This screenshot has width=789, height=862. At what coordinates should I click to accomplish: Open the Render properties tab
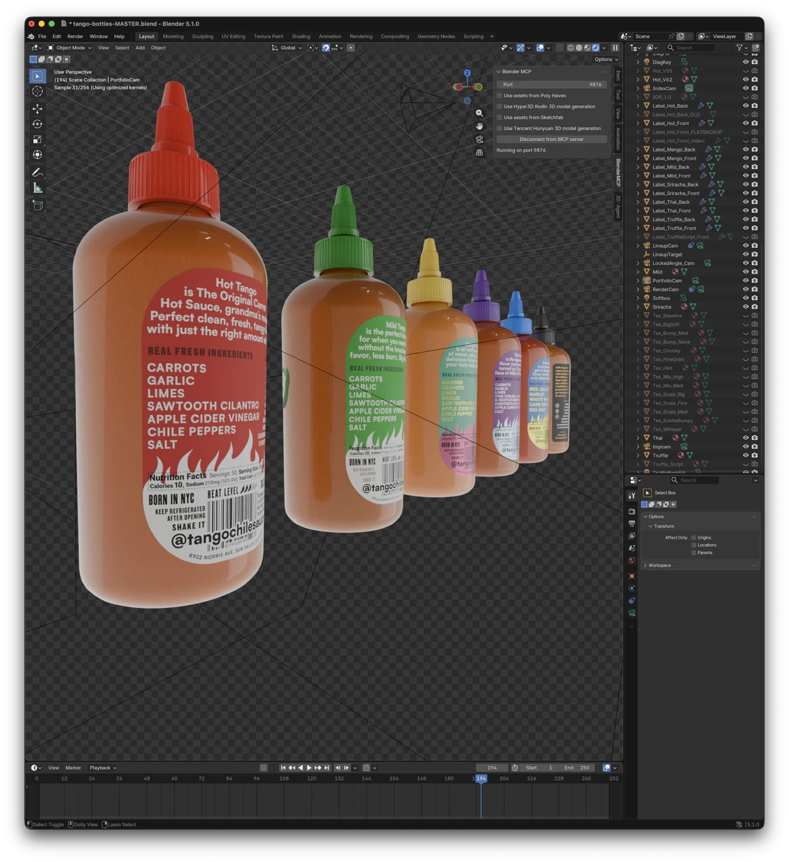coord(632,511)
